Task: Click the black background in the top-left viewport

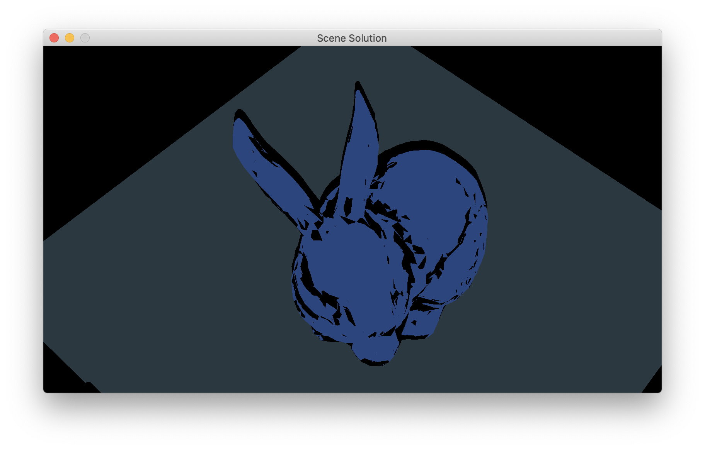Action: point(116,96)
